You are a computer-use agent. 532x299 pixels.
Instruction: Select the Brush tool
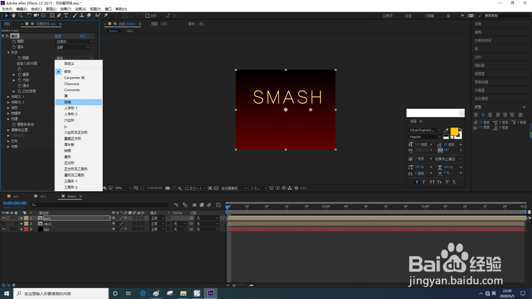coord(75,15)
